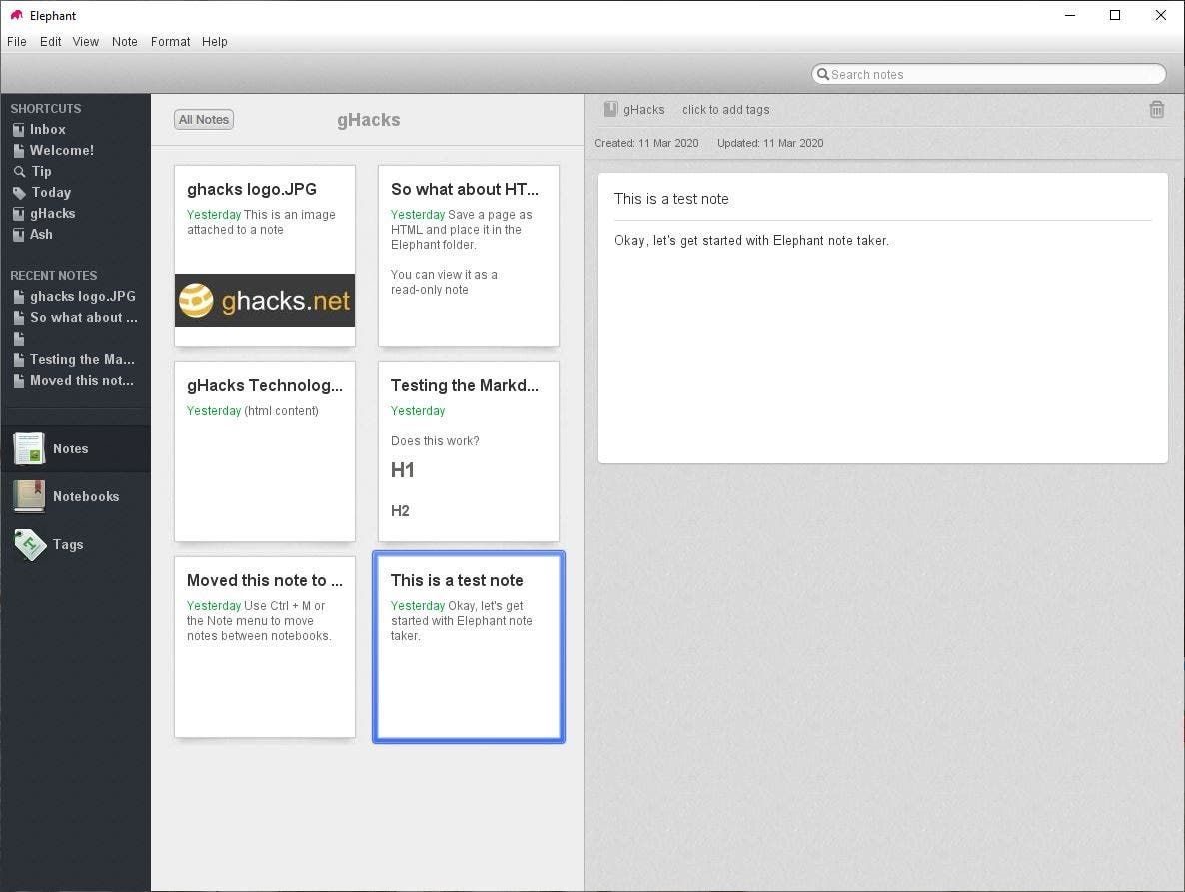Image resolution: width=1185 pixels, height=892 pixels.
Task: Open the Welcome! shortcut note
Action: tap(61, 150)
